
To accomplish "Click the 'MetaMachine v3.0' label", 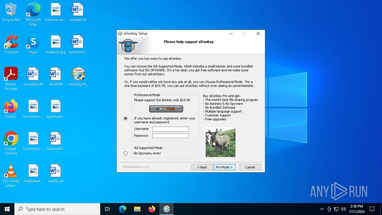I will point(136,167).
